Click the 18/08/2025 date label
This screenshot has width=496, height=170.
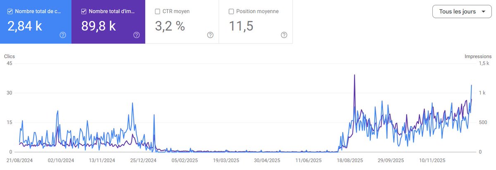point(350,160)
